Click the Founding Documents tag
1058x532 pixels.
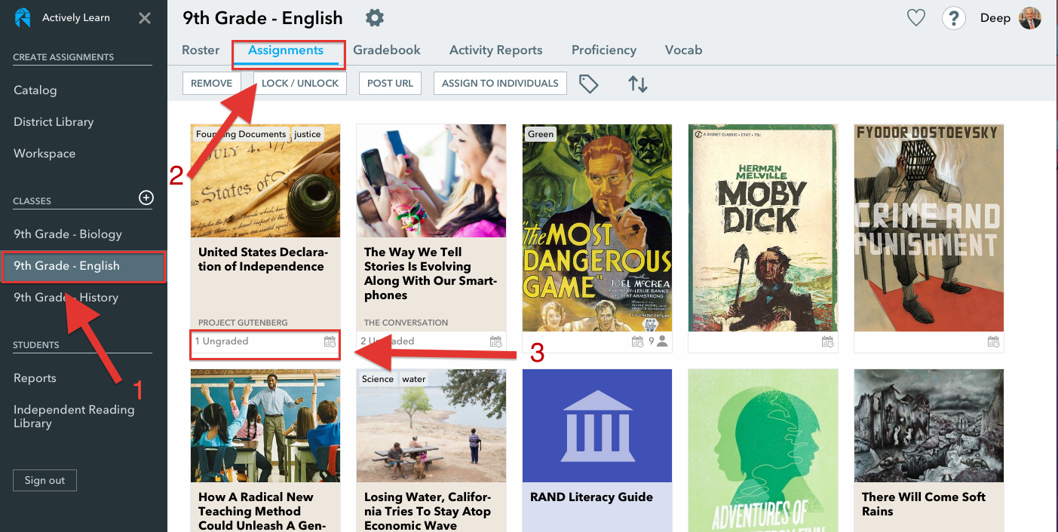(241, 134)
